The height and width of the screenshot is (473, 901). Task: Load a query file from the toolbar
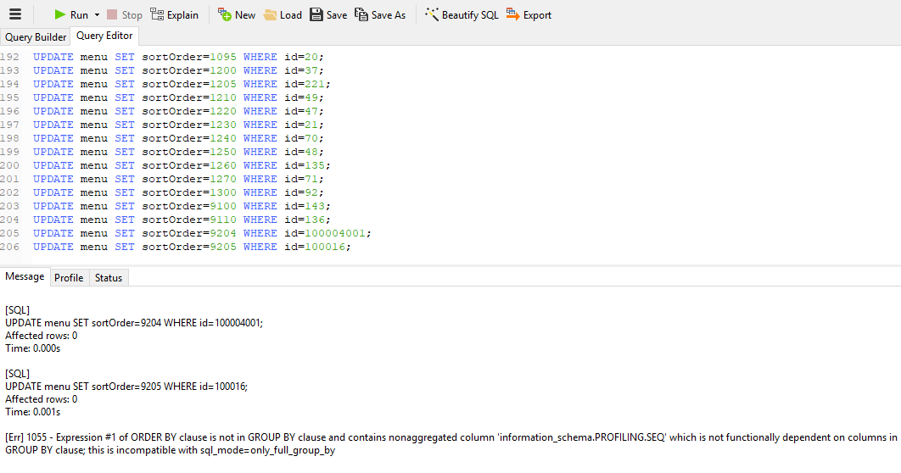point(283,14)
